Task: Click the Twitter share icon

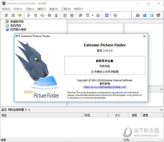Action: [x=151, y=15]
